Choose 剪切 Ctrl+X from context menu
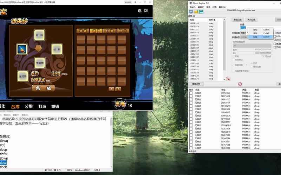Image resolution: width=281 pixels, height=175 pixels. (260, 30)
